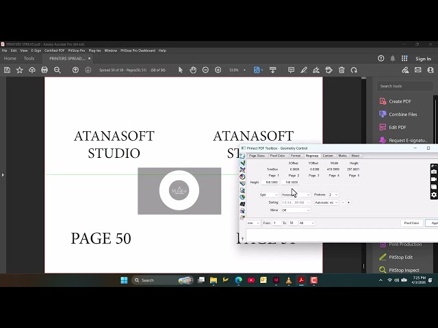
Task: Open the Certified PDF menu
Action: click(x=55, y=51)
